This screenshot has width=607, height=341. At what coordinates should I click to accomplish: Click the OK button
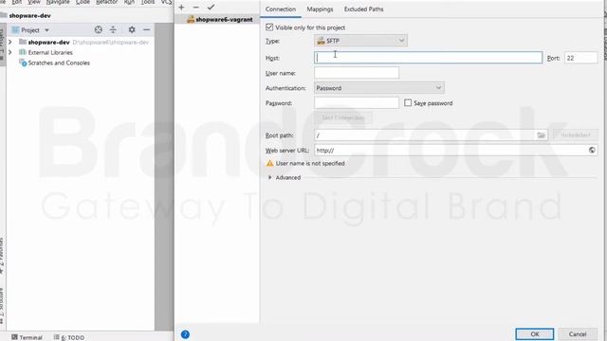click(x=535, y=334)
